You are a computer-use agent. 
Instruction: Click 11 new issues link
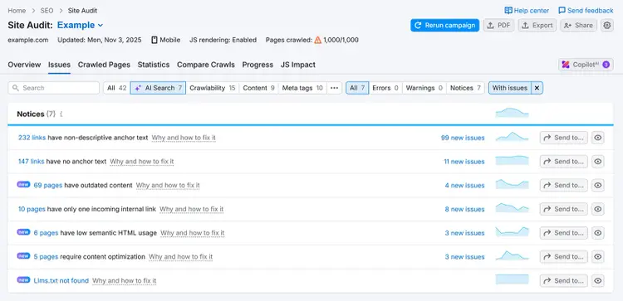tap(464, 162)
